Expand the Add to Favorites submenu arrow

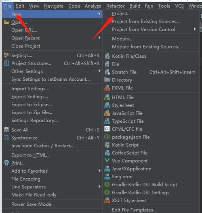click(x=99, y=171)
